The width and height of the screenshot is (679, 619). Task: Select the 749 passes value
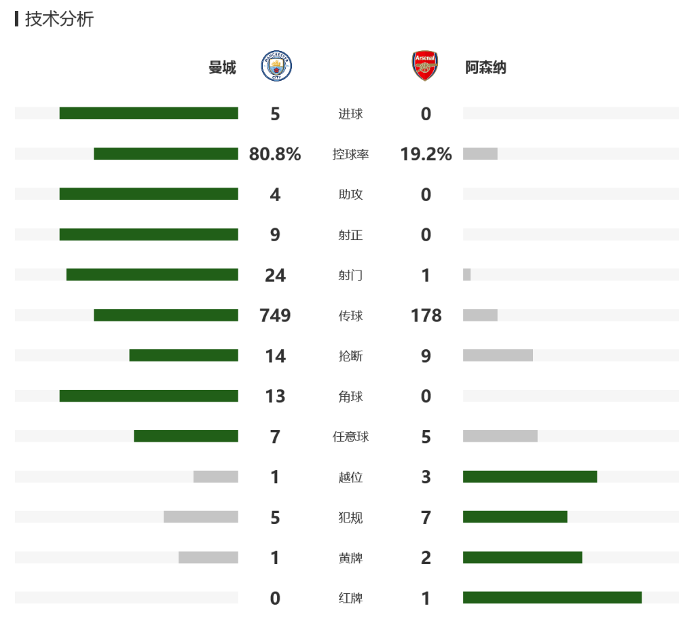pos(275,315)
